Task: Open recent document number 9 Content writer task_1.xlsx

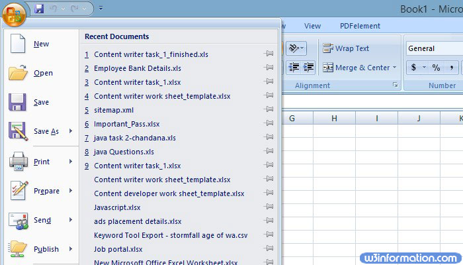Action: click(138, 166)
